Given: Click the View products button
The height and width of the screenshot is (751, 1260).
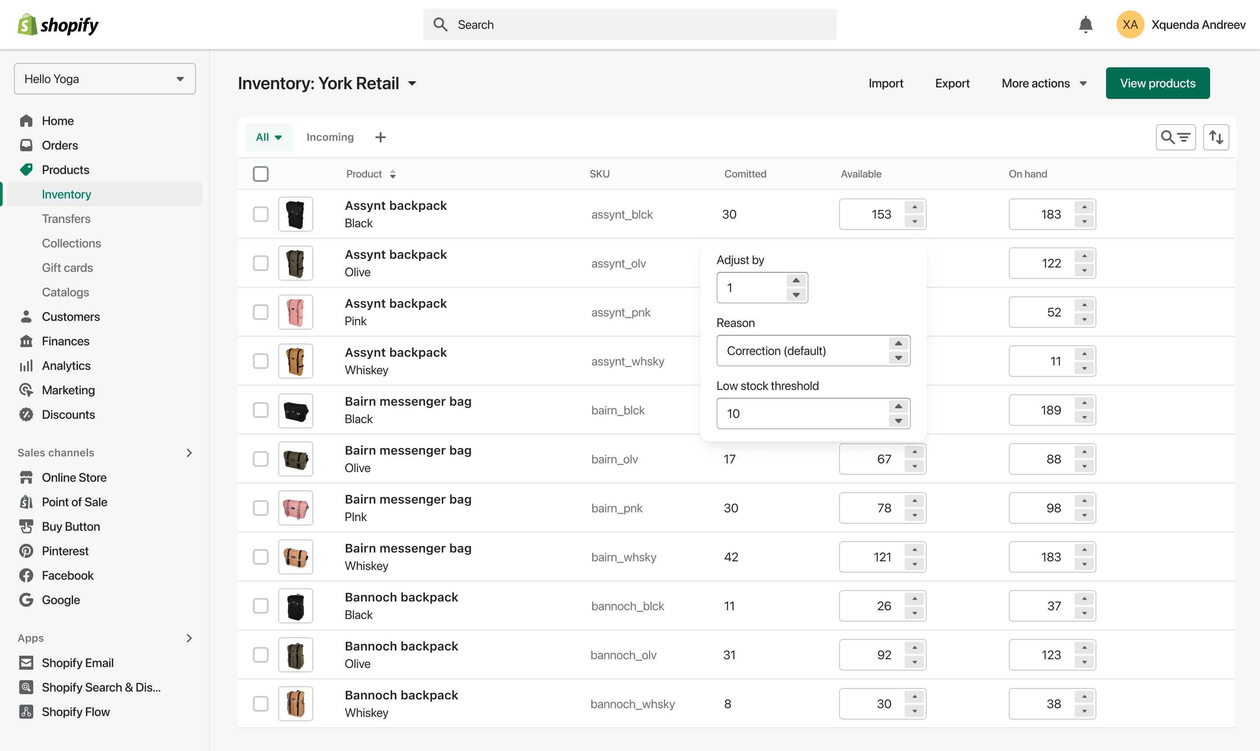Looking at the screenshot, I should pos(1157,83).
